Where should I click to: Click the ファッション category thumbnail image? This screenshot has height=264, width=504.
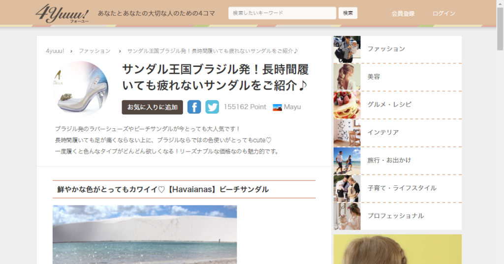(347, 49)
